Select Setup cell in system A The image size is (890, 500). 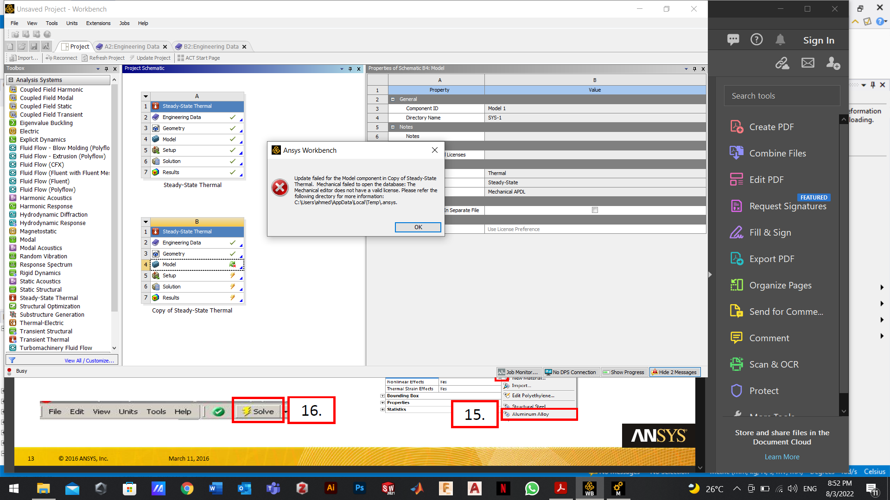197,150
